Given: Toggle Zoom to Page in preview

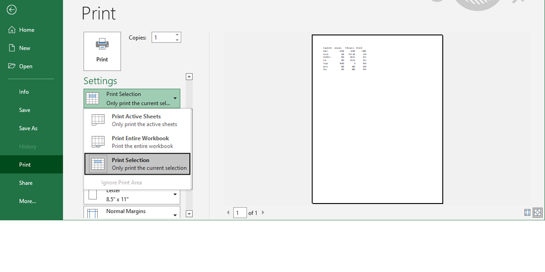Looking at the screenshot, I should point(538,212).
